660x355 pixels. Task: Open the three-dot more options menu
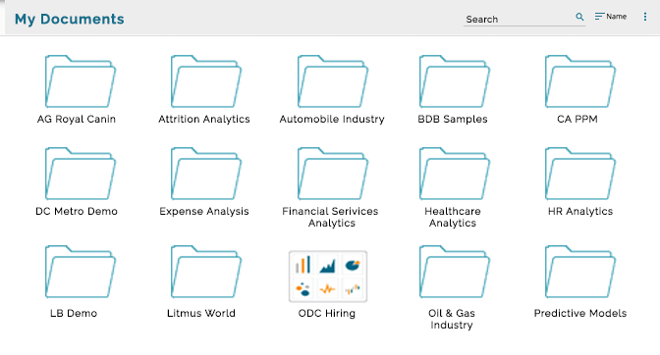(645, 17)
